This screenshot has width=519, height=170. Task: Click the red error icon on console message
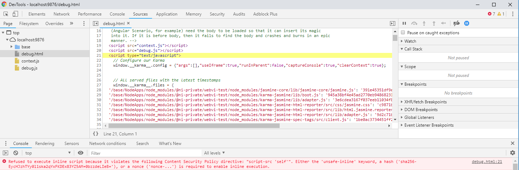[x=4, y=162]
